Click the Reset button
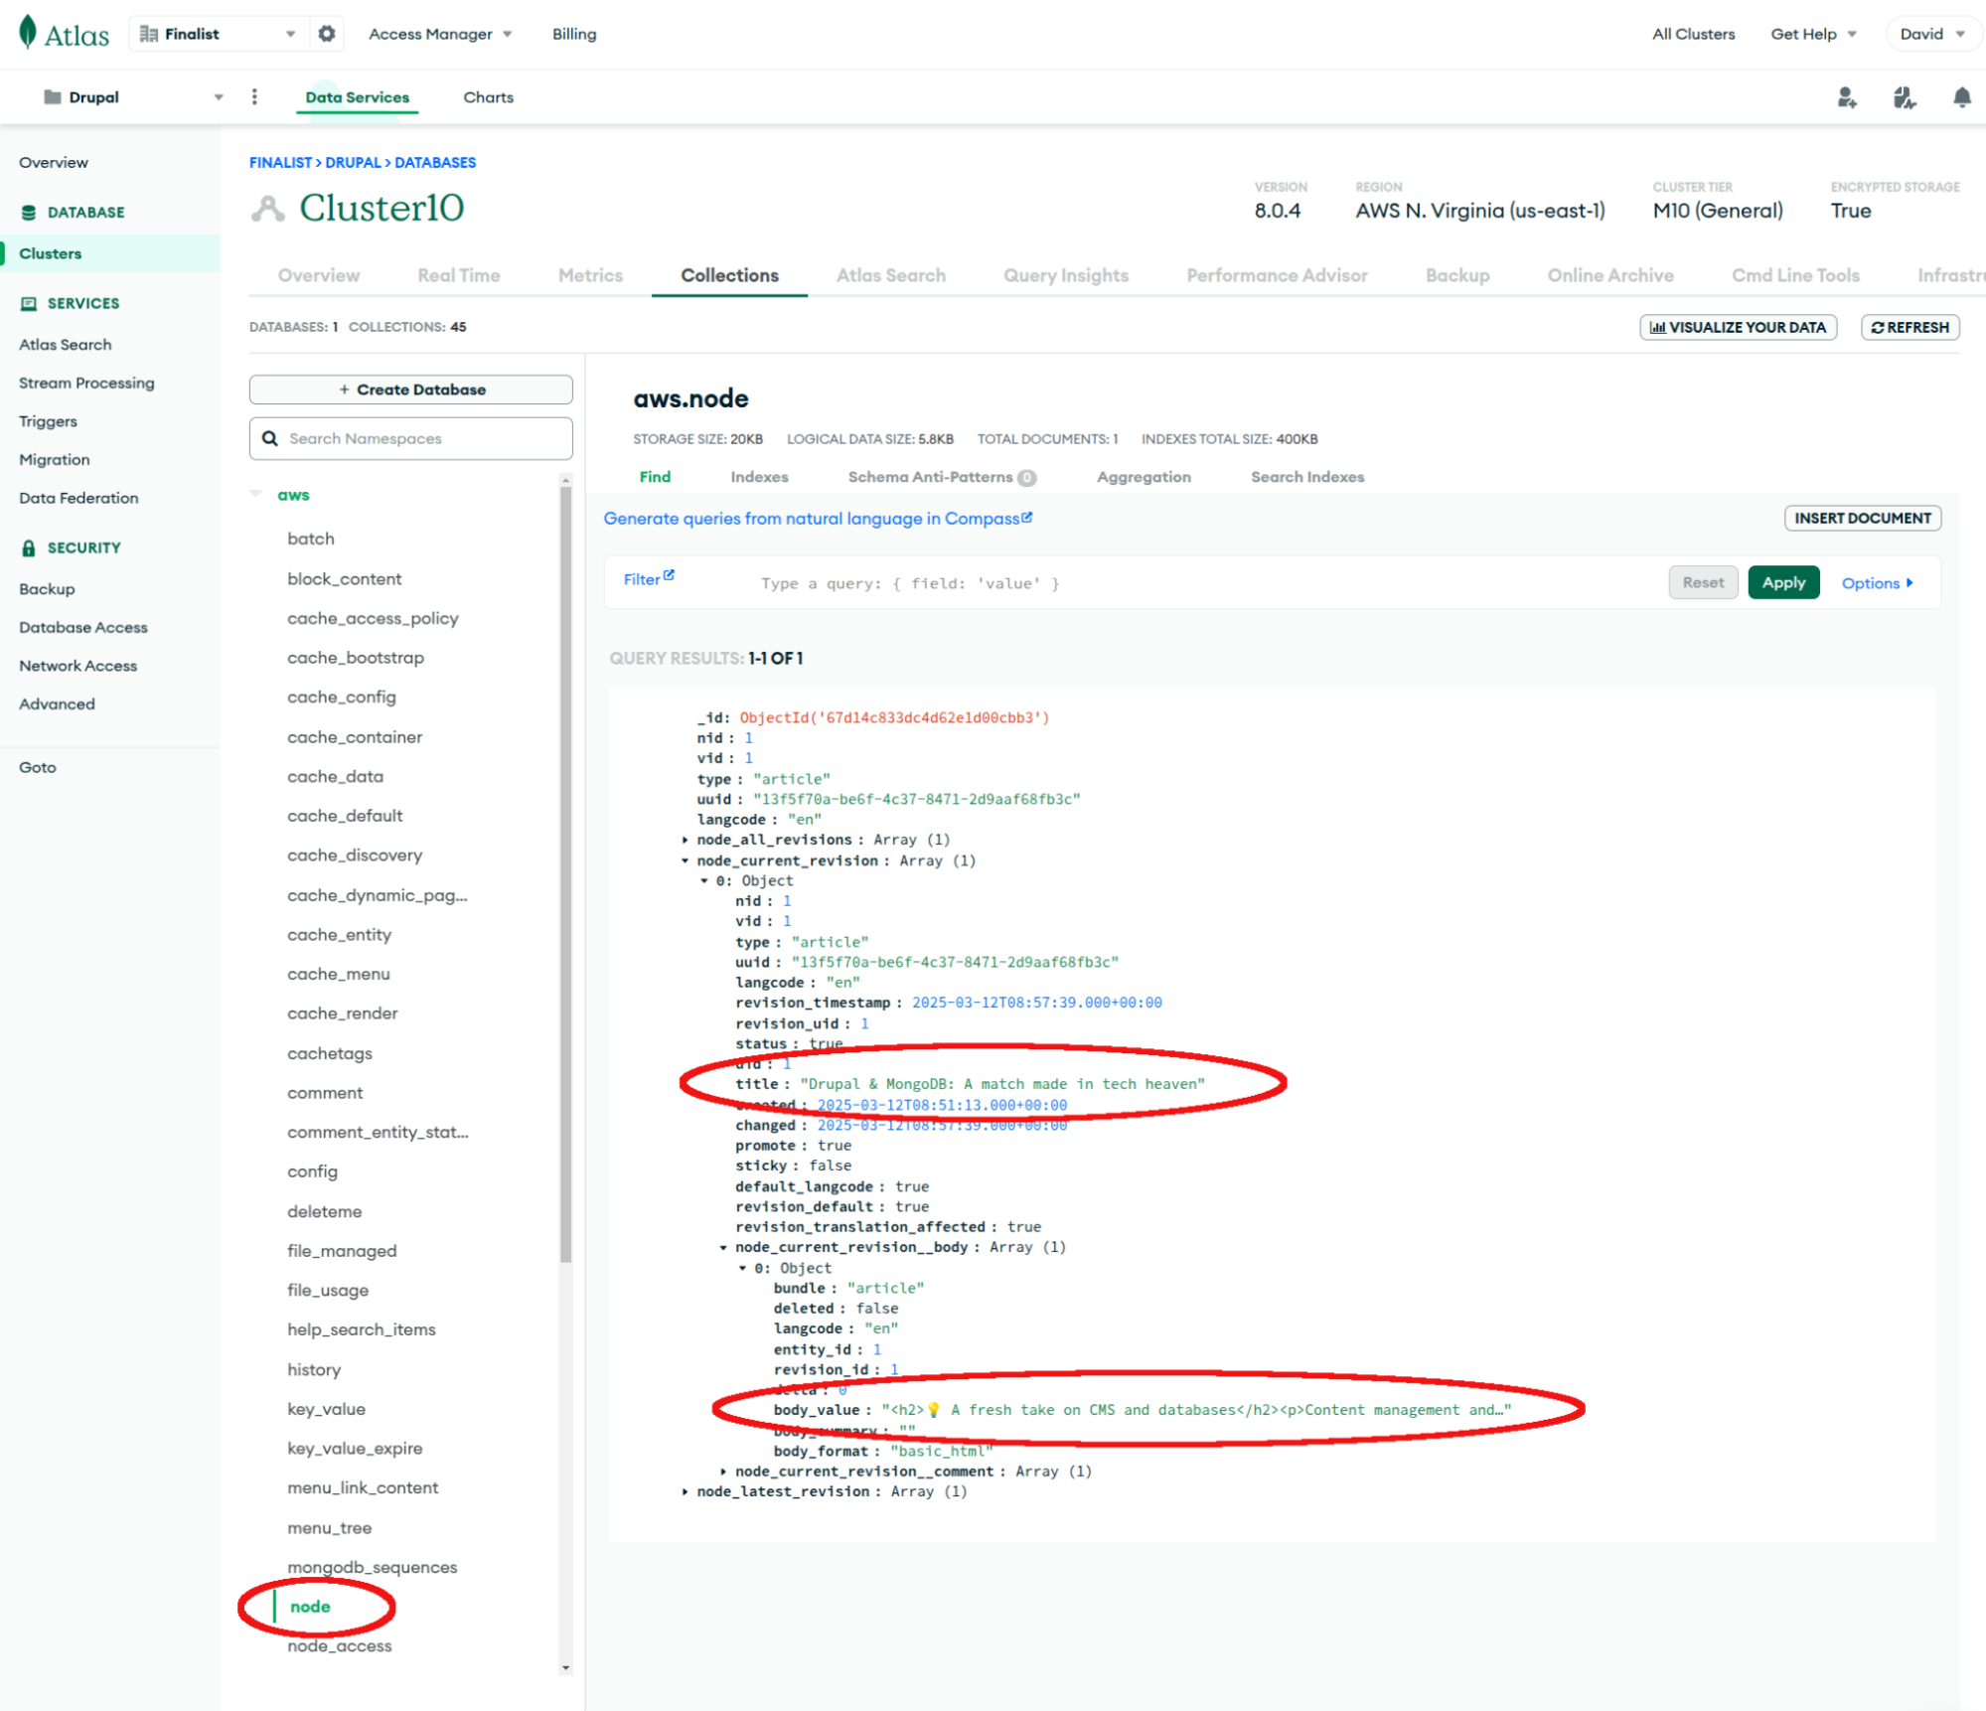The width and height of the screenshot is (1986, 1711). pos(1703,582)
